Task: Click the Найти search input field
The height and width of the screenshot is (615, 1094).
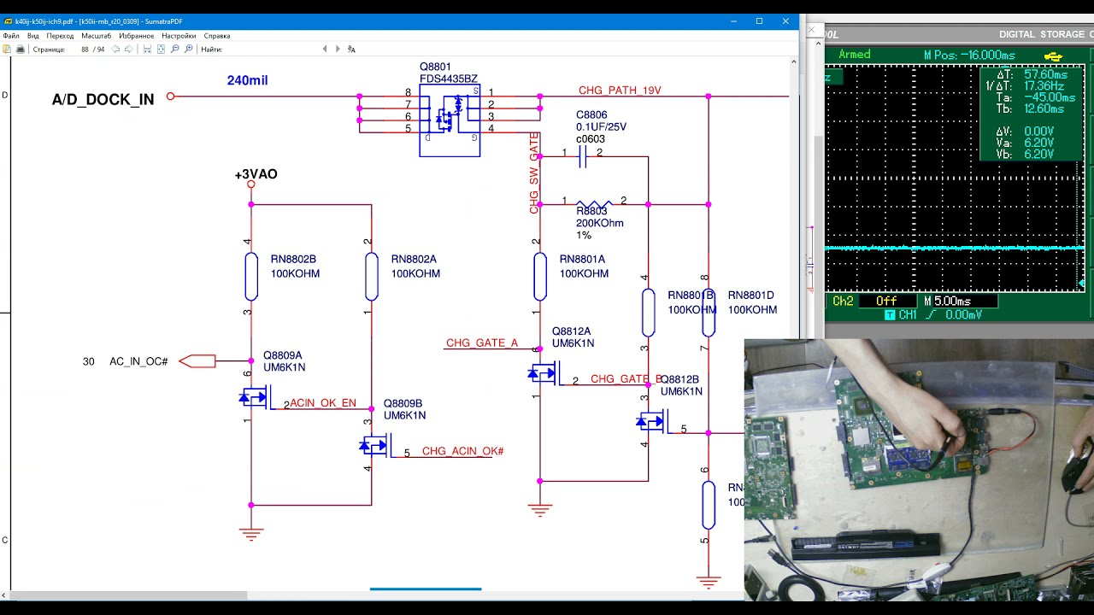Action: coord(271,50)
